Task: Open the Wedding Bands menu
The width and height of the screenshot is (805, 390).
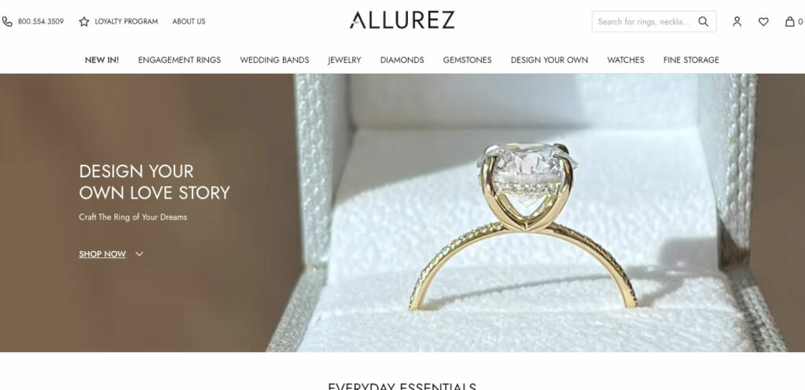Action: [274, 60]
